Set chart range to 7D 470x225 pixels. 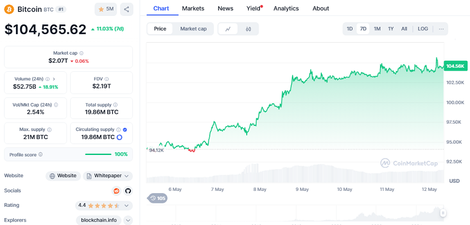tap(363, 28)
